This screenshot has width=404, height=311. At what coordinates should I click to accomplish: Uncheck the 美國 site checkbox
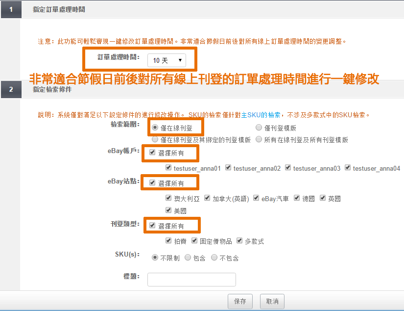click(168, 210)
